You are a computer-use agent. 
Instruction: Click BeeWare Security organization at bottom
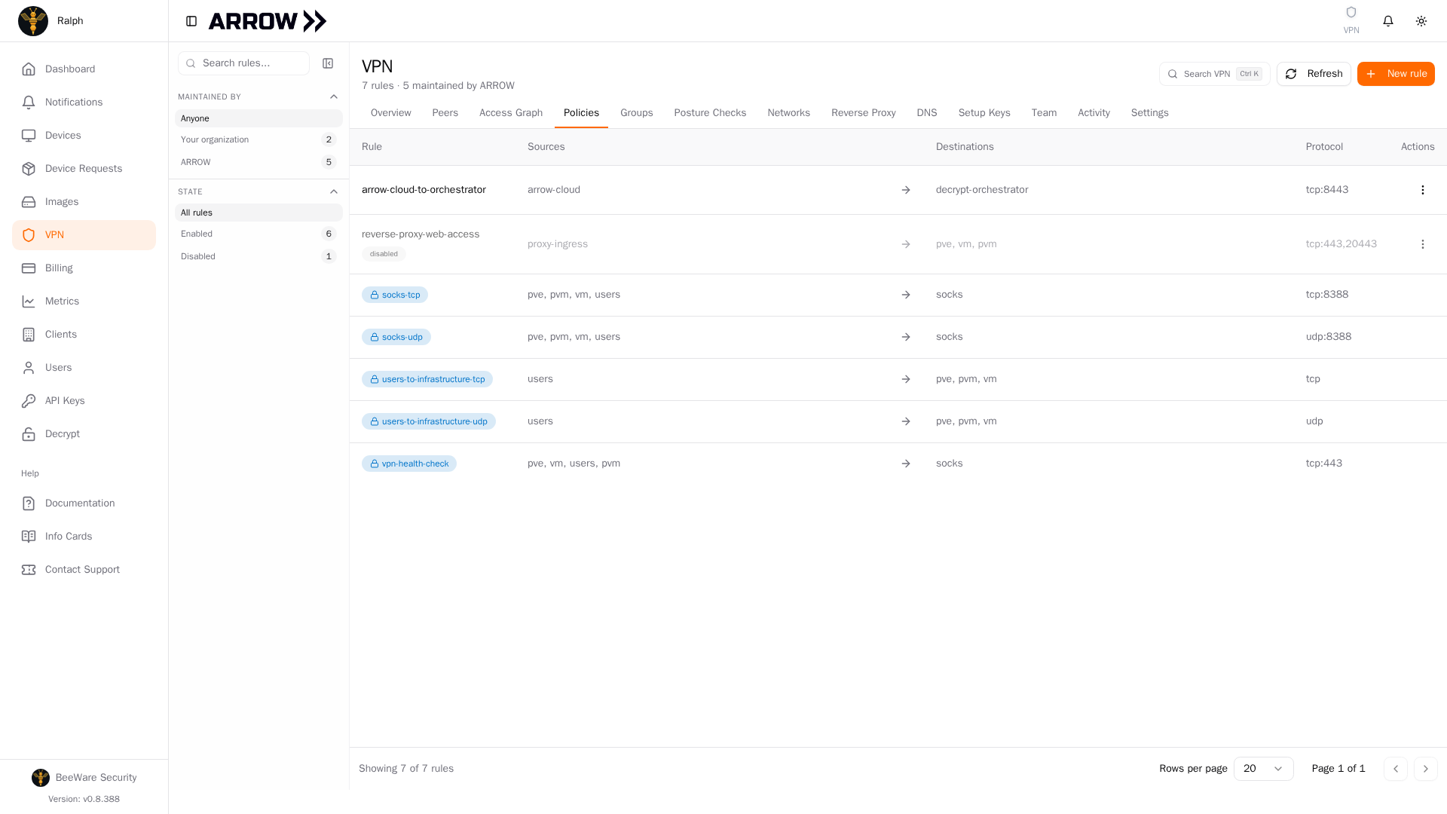(84, 778)
